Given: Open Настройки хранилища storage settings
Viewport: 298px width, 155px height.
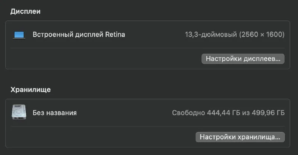Looking at the screenshot, I should [240, 137].
